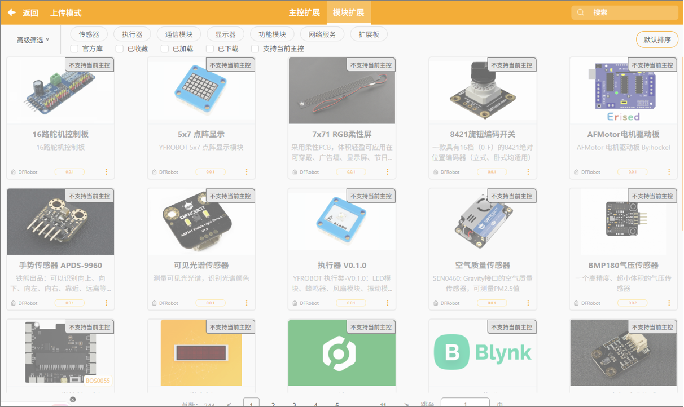Screen dimensions: 684x407
Task: Select the 7x71 RGB柔性屏 thumbnail
Action: pyautogui.click(x=342, y=90)
